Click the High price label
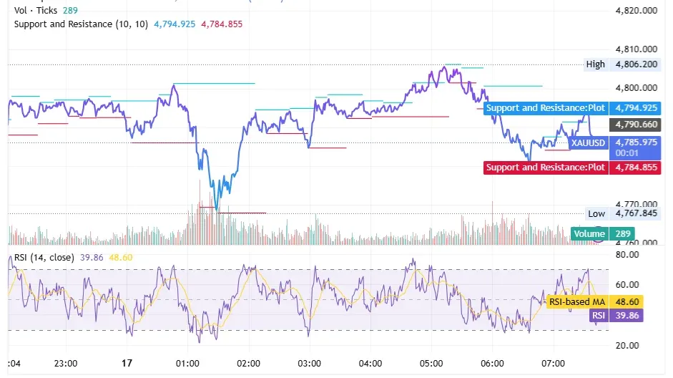Viewport: 673px width, 378px height. 595,64
